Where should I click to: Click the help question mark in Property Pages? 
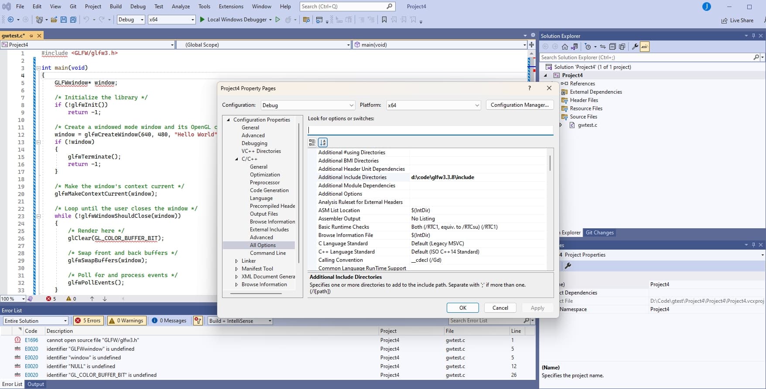[x=530, y=88]
